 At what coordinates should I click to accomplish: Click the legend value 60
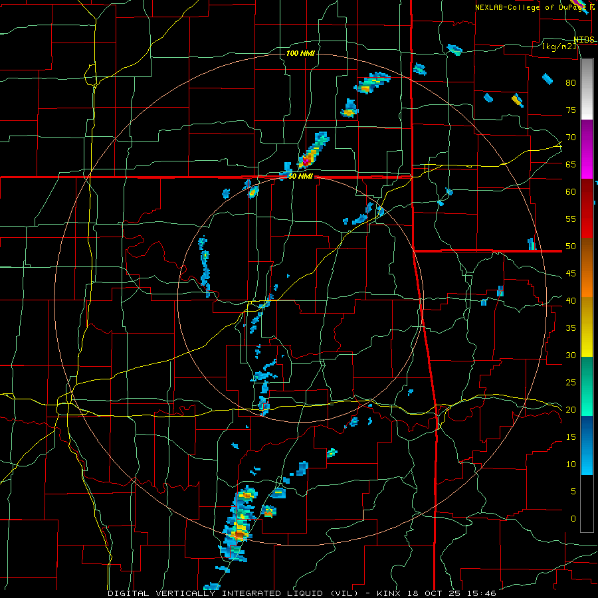(x=571, y=192)
